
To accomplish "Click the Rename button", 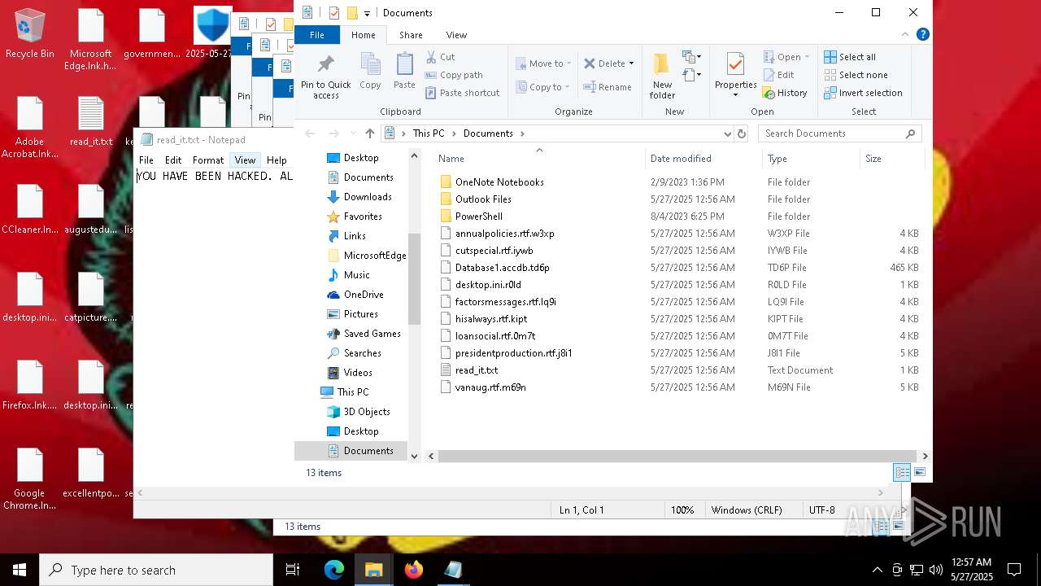I will pos(608,87).
